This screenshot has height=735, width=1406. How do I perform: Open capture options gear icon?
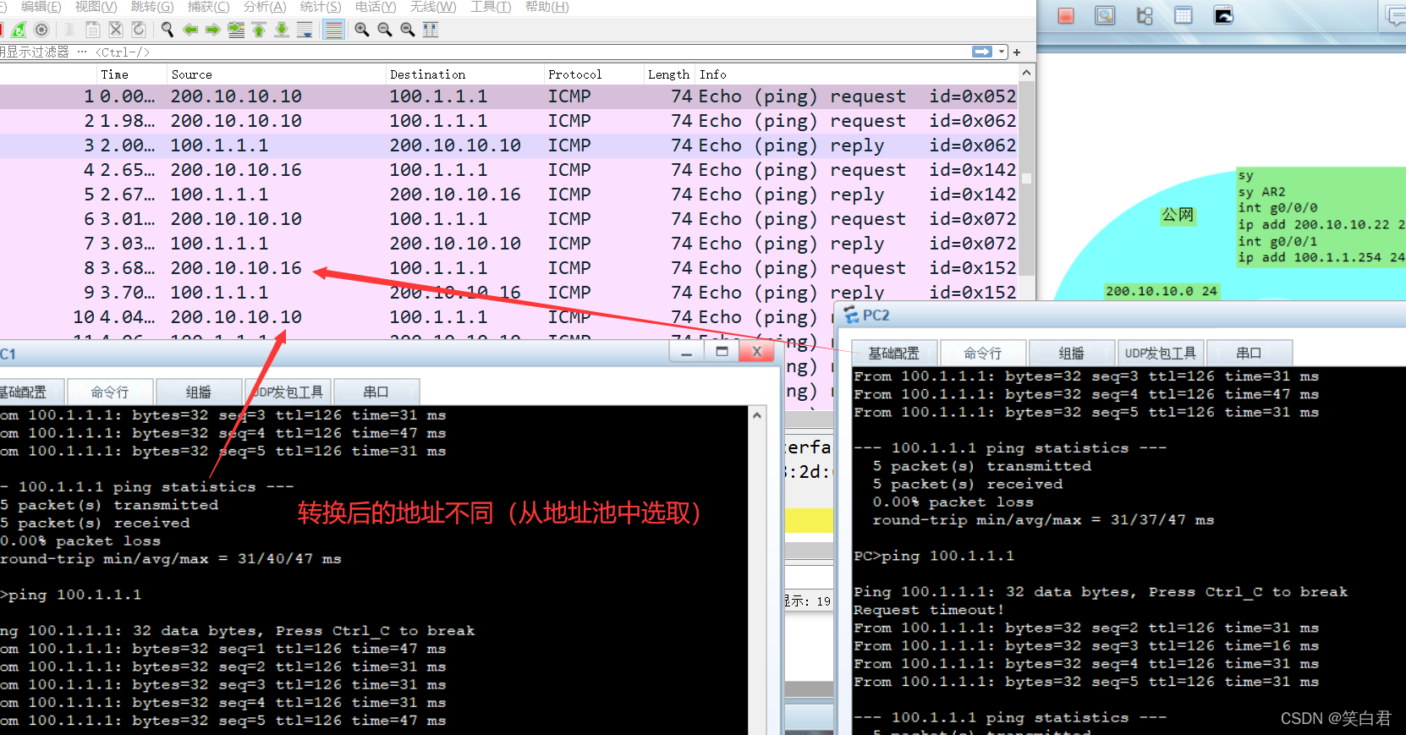(x=41, y=30)
